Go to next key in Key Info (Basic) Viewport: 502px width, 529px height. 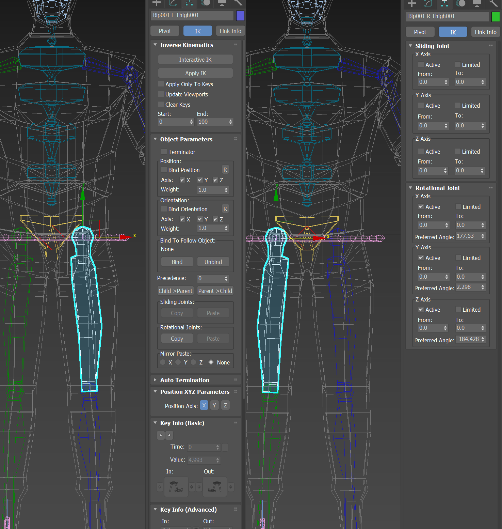tap(169, 435)
